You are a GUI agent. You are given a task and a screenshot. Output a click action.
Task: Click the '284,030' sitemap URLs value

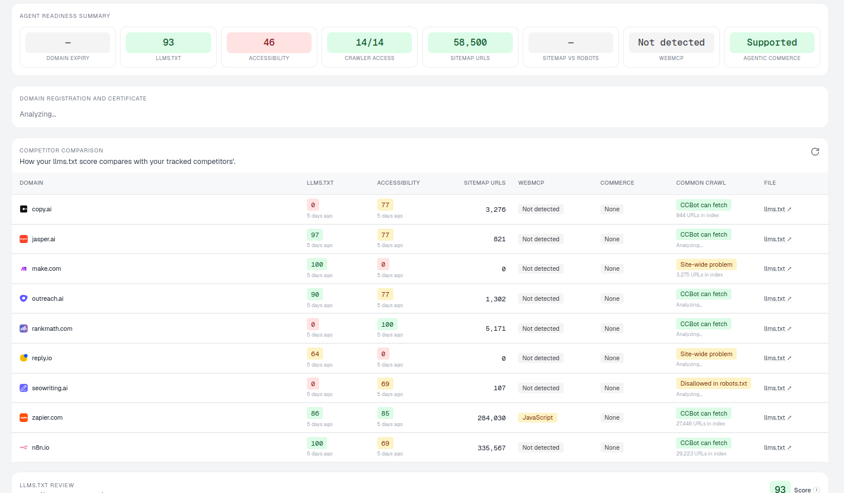492,418
